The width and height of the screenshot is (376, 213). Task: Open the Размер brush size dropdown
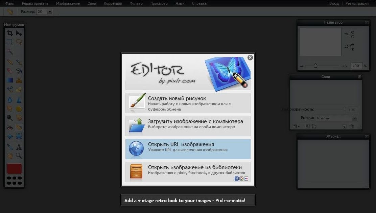[50, 11]
